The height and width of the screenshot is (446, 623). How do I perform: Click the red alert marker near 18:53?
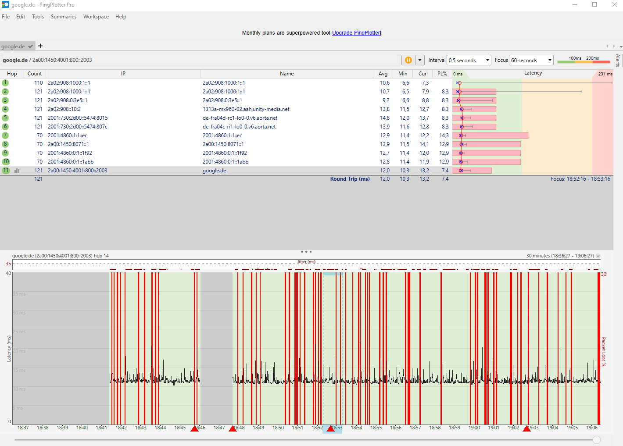click(x=330, y=428)
